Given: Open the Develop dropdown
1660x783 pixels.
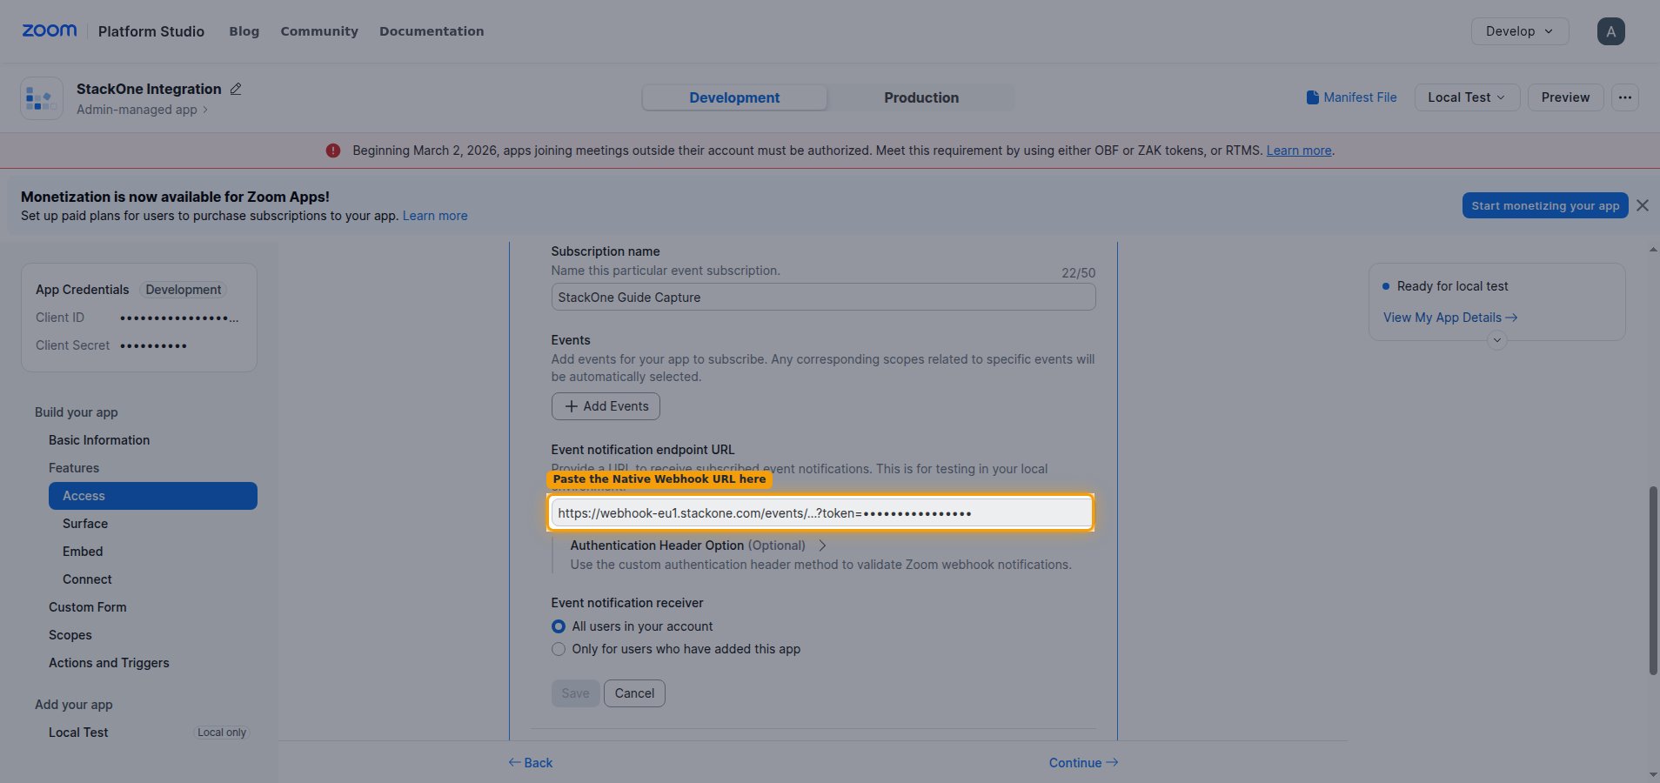Looking at the screenshot, I should (1519, 31).
